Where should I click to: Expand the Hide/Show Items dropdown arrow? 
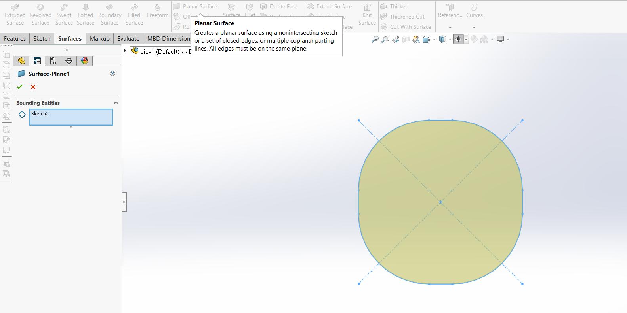coord(466,39)
